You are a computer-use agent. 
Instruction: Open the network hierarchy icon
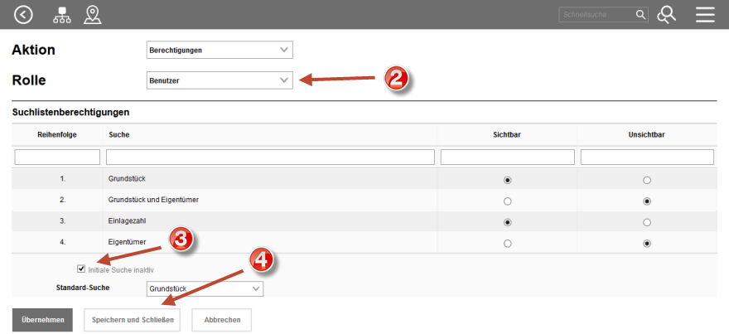click(x=62, y=14)
